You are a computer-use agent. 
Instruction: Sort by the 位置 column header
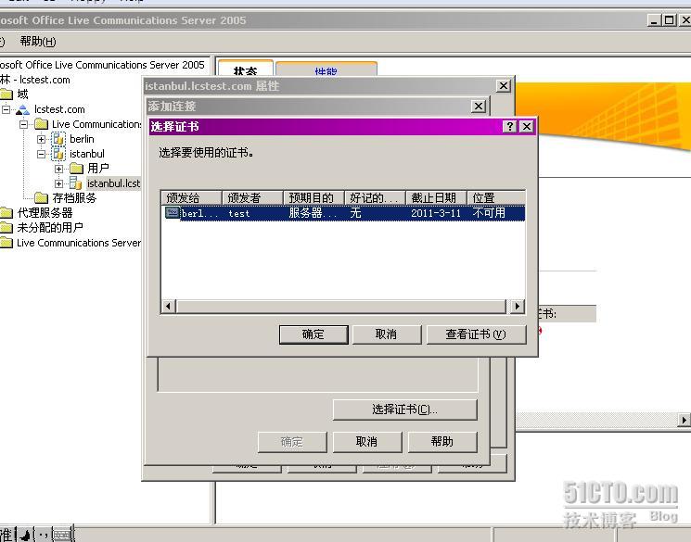click(x=496, y=198)
